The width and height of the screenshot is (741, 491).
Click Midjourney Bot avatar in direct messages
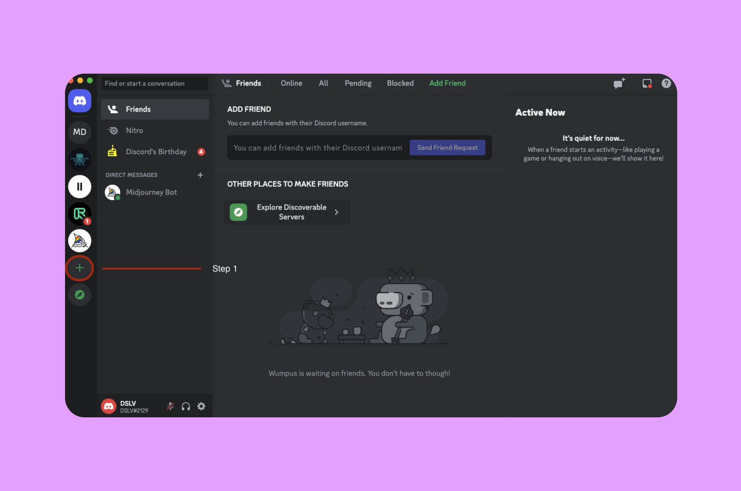[112, 192]
